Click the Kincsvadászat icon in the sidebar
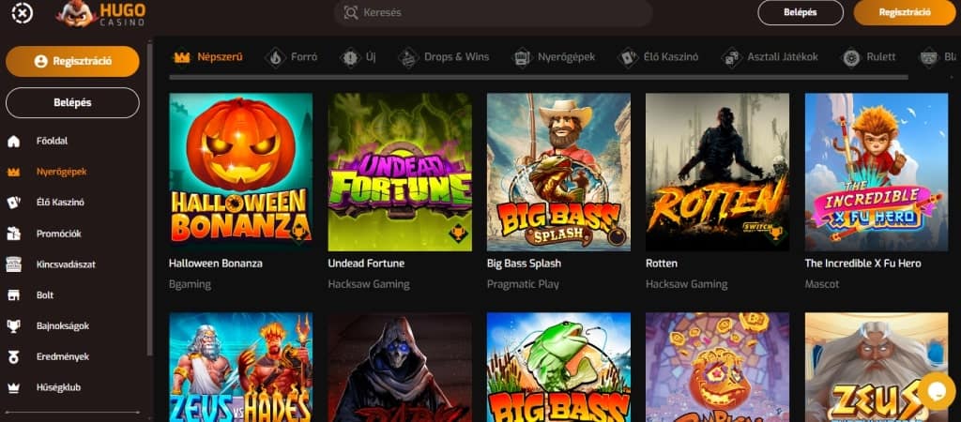The width and height of the screenshot is (961, 422). 13,264
